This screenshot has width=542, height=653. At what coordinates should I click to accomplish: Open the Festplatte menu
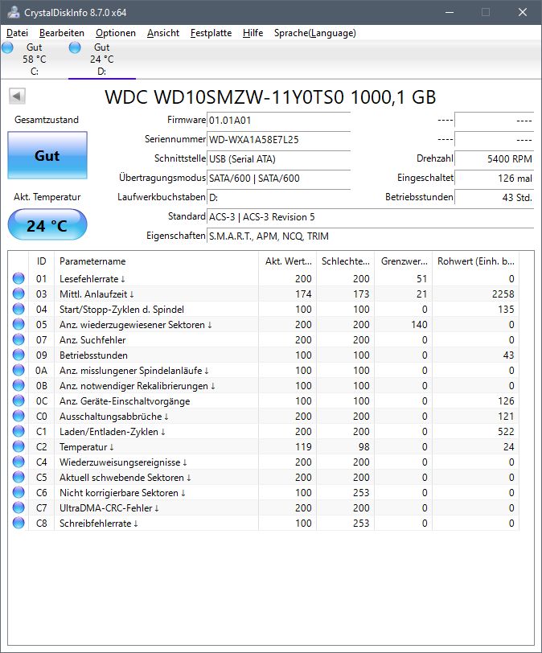click(x=210, y=33)
